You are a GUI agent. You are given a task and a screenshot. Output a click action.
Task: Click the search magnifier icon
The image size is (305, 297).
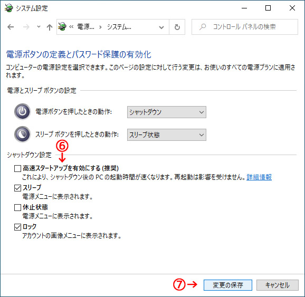pyautogui.click(x=203, y=27)
